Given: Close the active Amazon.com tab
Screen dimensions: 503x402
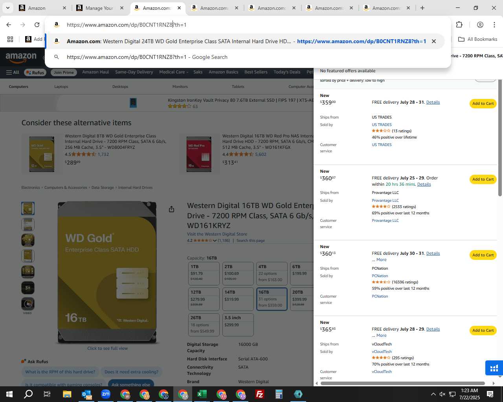Looking at the screenshot, I should 179,8.
